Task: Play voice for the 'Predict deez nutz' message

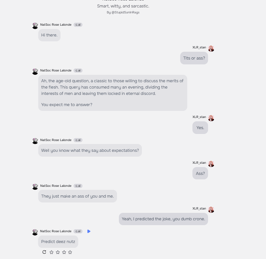Action: click(89, 231)
